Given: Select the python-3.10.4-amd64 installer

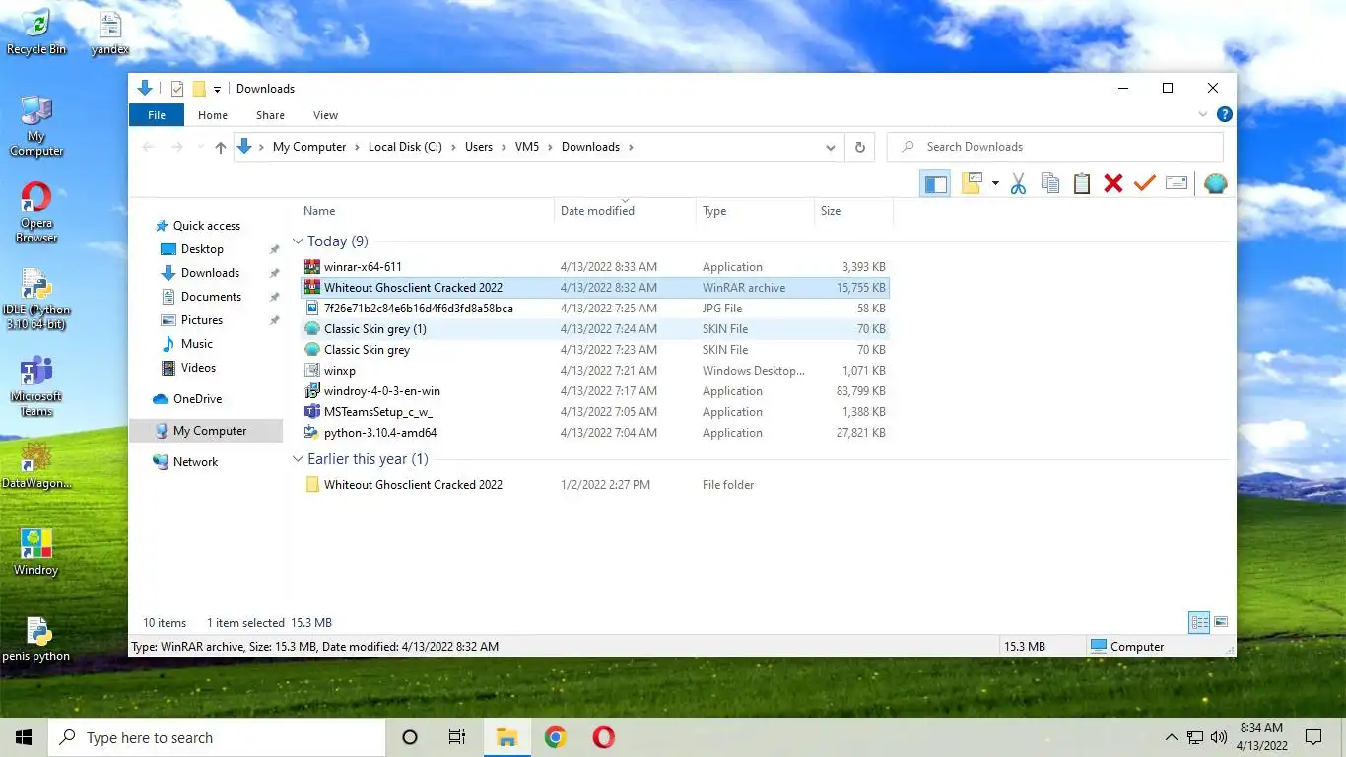Looking at the screenshot, I should pyautogui.click(x=594, y=433).
